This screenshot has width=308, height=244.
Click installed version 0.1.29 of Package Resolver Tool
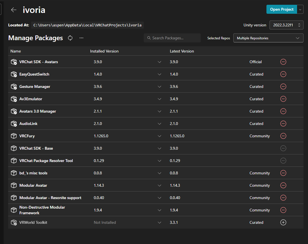click(99, 161)
